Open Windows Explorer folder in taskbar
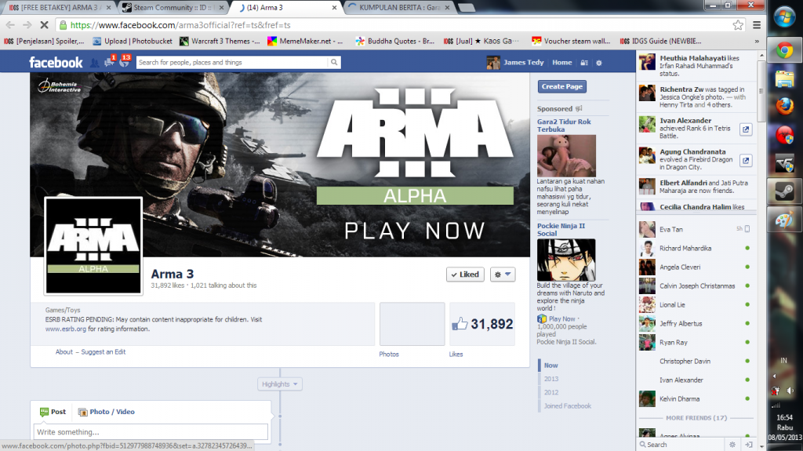The height and width of the screenshot is (451, 803). coord(784,79)
